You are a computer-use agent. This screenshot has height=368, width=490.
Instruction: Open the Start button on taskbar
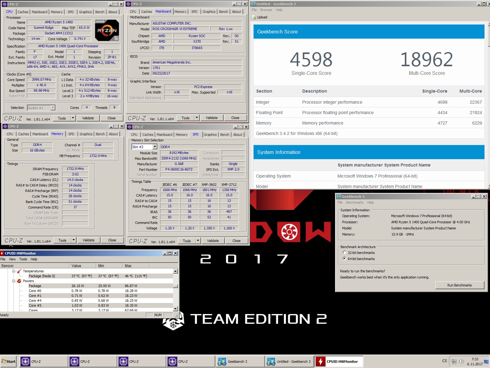(x=8, y=362)
